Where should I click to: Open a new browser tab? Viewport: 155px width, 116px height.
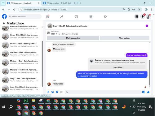80,3
